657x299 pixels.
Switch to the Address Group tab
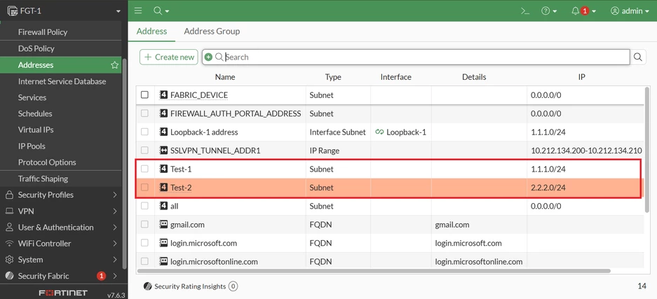click(x=212, y=32)
